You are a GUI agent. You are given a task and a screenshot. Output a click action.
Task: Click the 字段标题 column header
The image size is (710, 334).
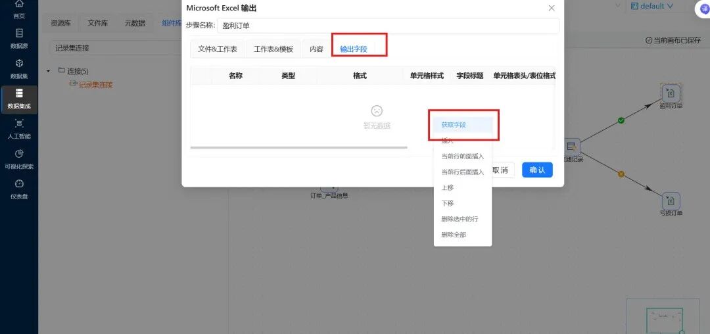(x=469, y=76)
